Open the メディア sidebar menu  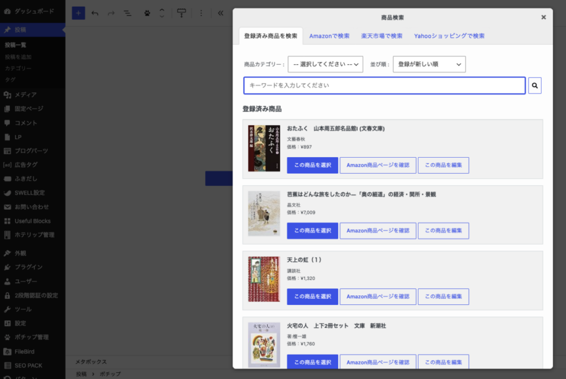pyautogui.click(x=33, y=95)
